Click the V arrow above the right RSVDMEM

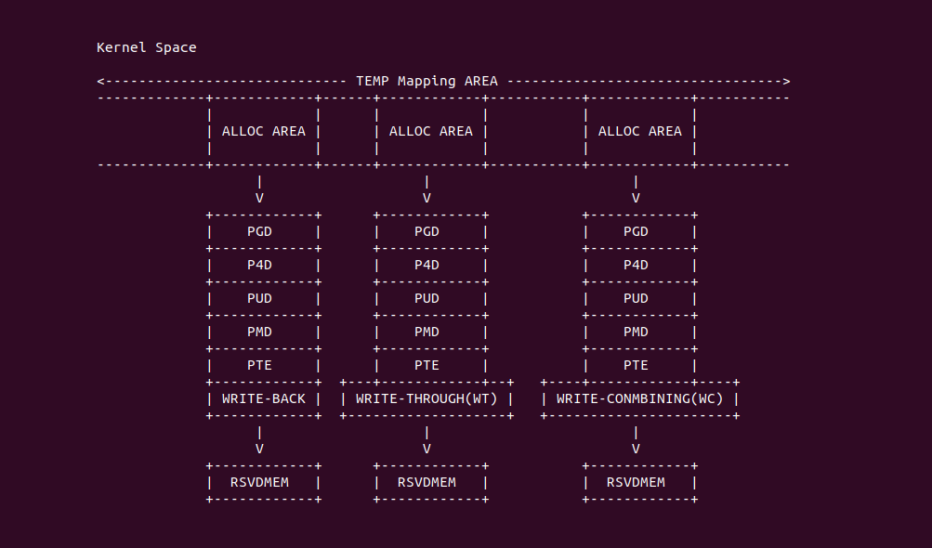[x=636, y=449]
